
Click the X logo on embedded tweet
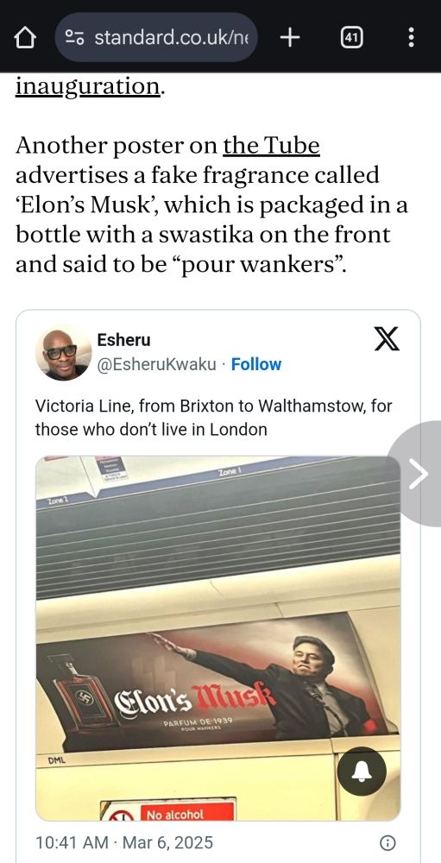click(x=387, y=338)
